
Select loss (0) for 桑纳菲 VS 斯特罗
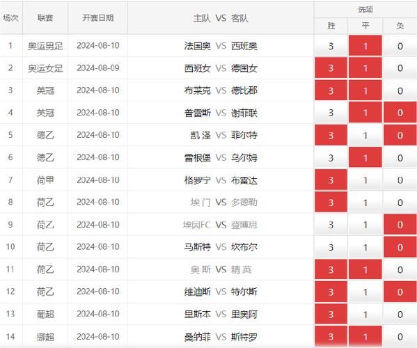(400, 337)
